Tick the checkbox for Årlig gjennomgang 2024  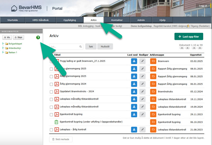(51, 84)
